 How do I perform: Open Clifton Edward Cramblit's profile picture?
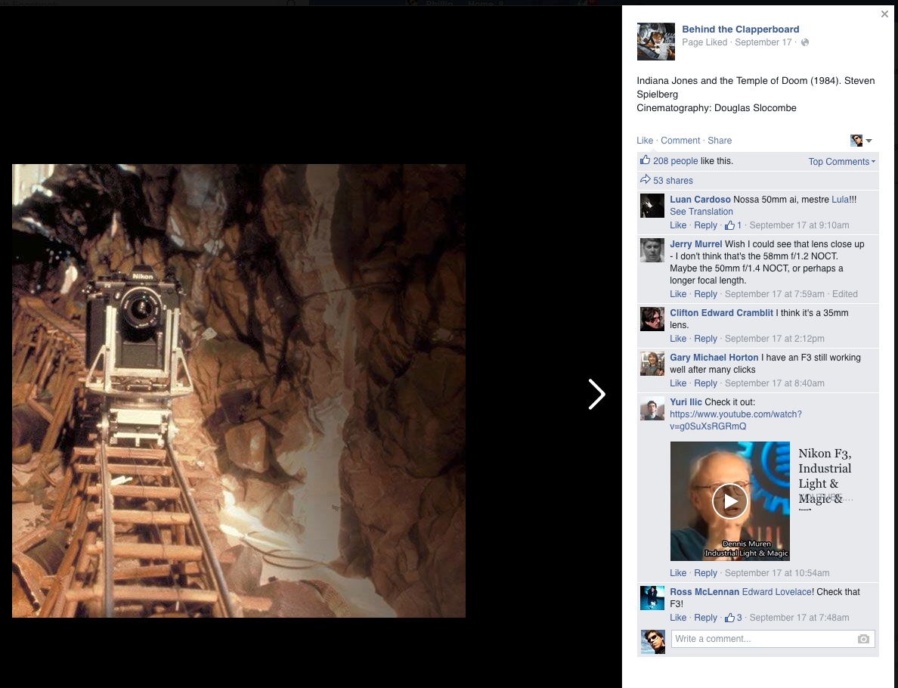tap(652, 319)
